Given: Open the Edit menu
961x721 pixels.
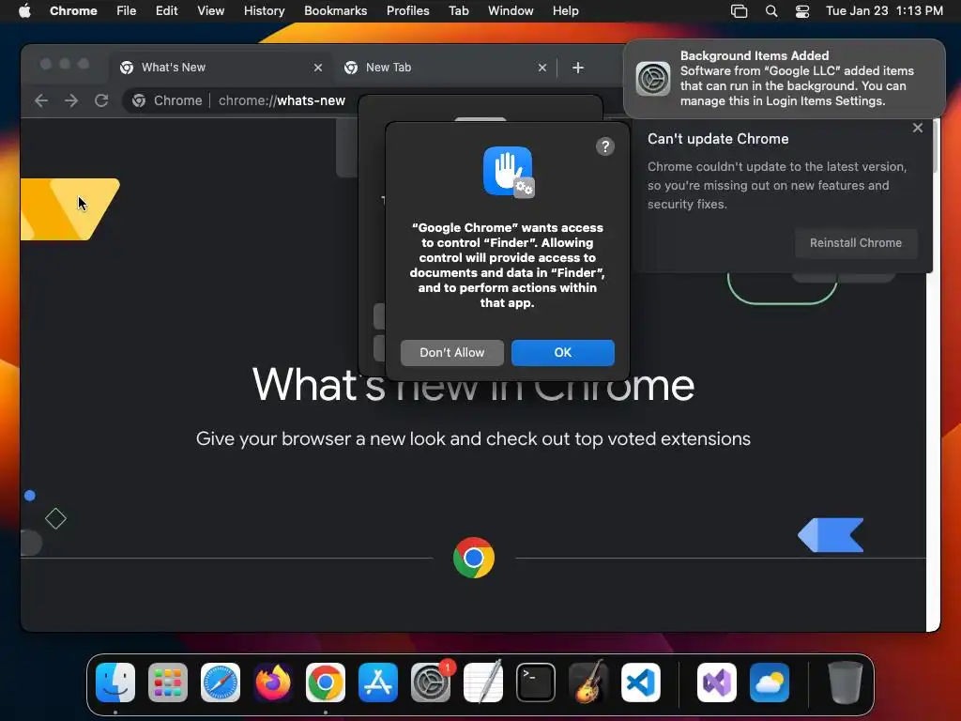Looking at the screenshot, I should point(166,11).
